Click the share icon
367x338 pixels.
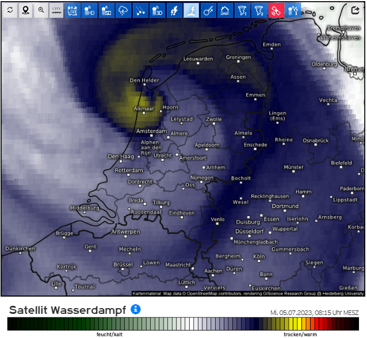[x=355, y=10]
